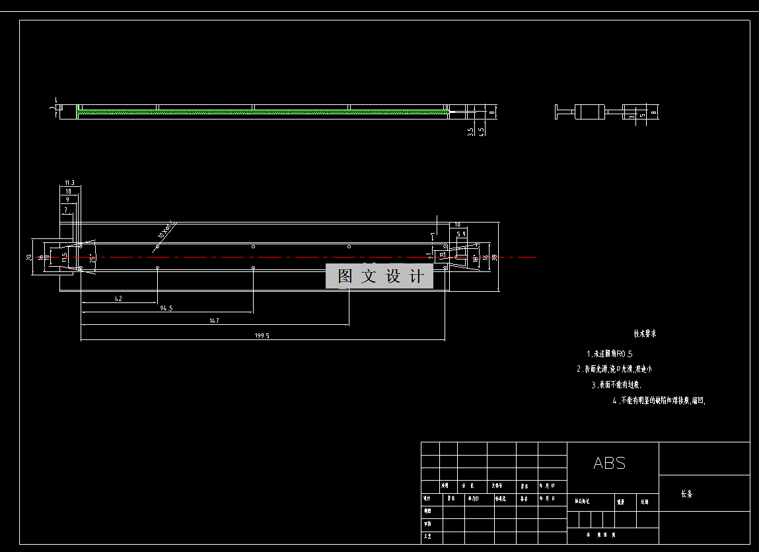Pick technical note line 3
759x552 pixels.
click(x=616, y=384)
